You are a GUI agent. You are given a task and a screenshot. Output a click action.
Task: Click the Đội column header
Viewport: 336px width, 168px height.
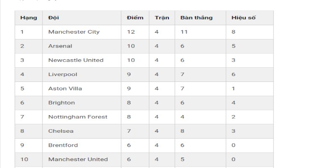[x=81, y=18]
